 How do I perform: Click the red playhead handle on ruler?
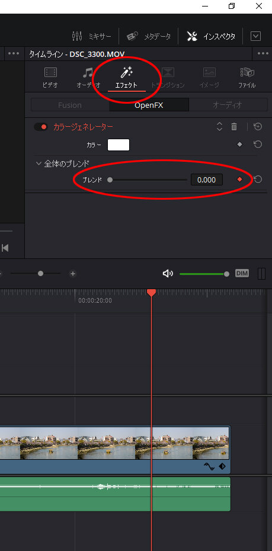click(x=152, y=292)
